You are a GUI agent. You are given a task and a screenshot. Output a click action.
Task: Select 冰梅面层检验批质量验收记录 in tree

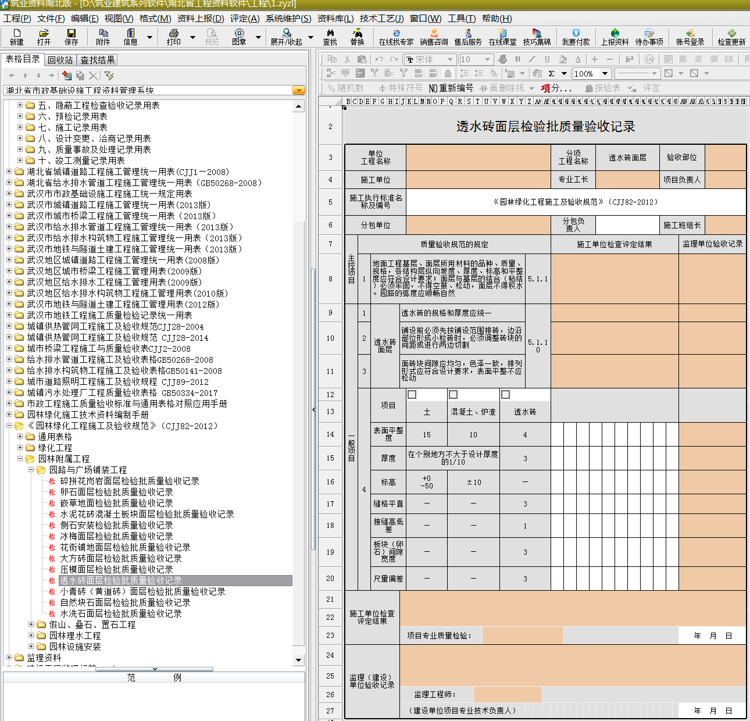point(116,536)
